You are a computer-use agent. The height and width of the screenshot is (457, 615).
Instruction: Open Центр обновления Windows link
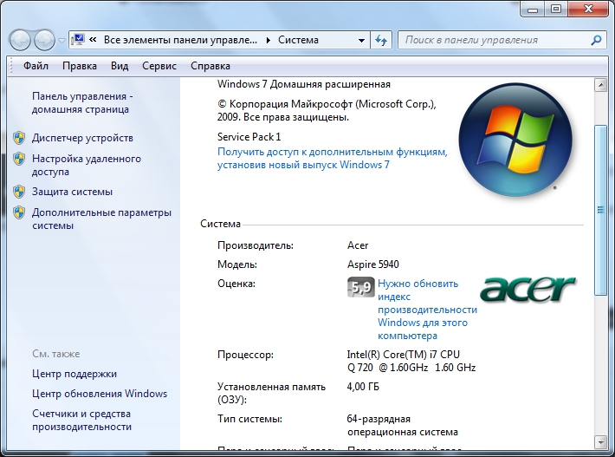(100, 393)
